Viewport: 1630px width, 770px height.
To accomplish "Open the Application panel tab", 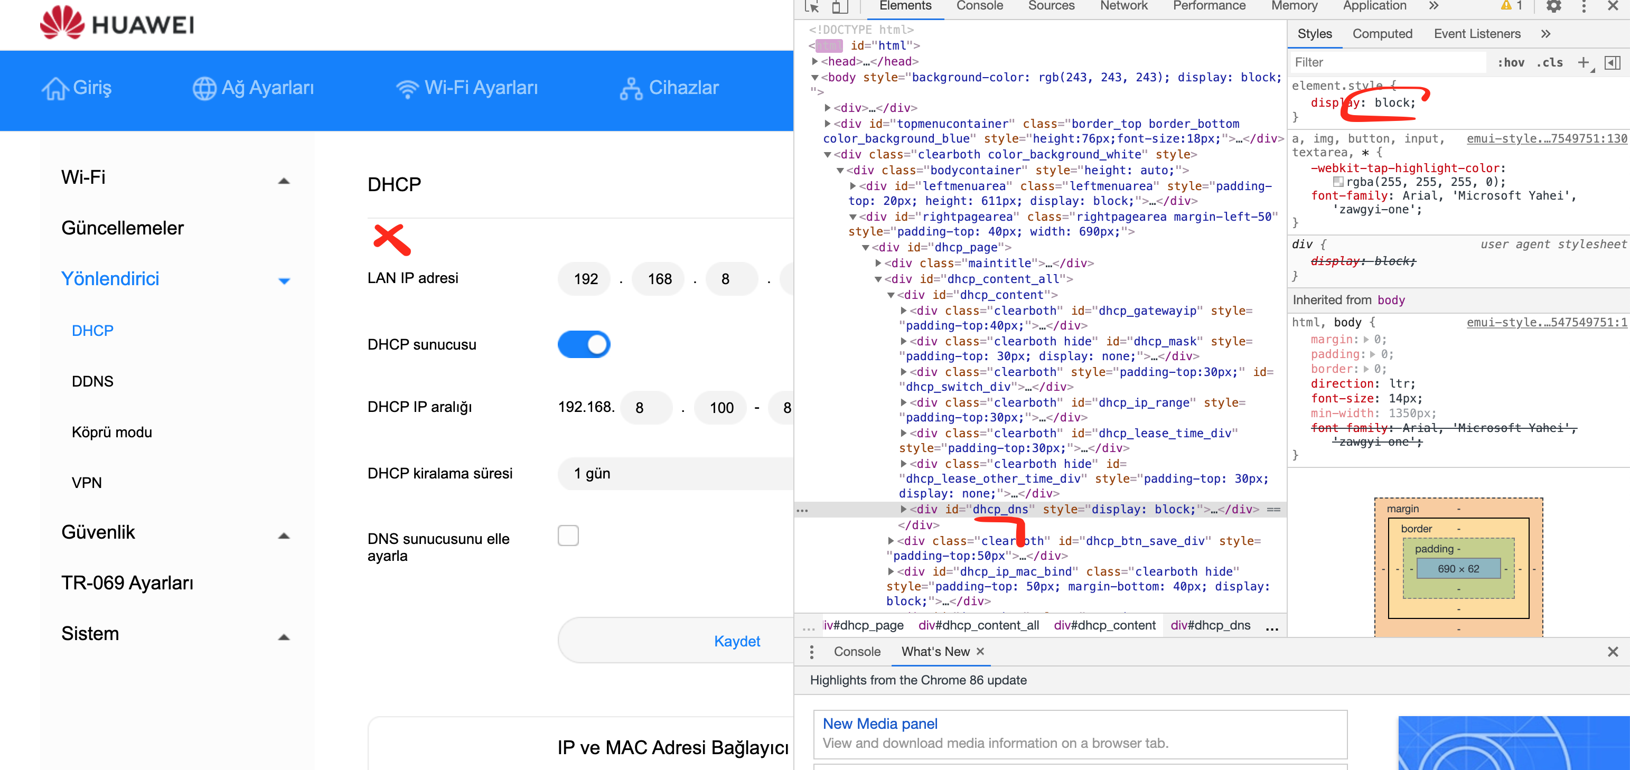I will (x=1374, y=6).
